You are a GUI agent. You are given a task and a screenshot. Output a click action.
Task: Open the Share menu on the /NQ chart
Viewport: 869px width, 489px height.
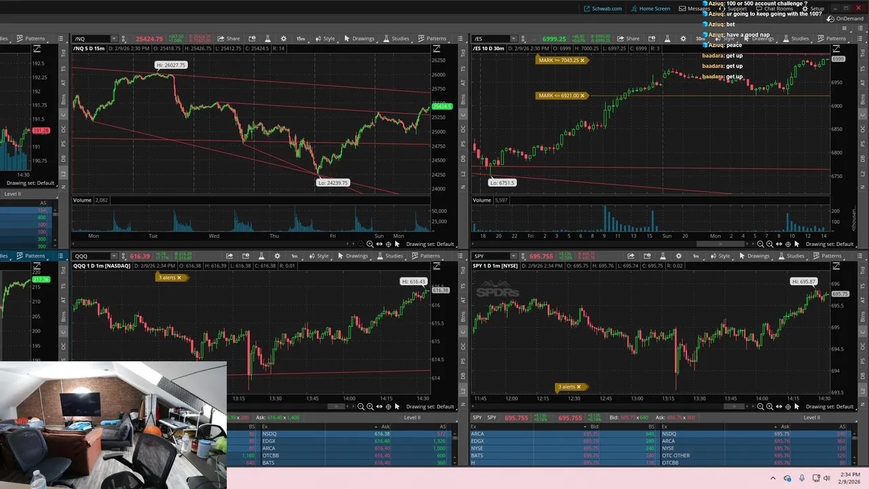(x=229, y=39)
